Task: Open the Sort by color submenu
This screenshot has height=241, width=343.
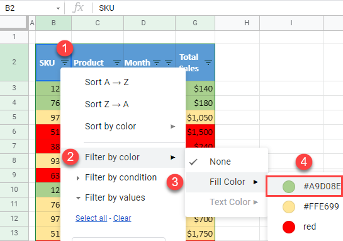Action: 123,126
